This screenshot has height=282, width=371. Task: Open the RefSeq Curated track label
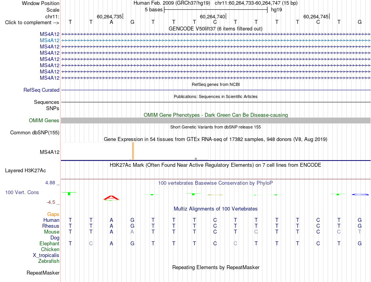[41, 90]
